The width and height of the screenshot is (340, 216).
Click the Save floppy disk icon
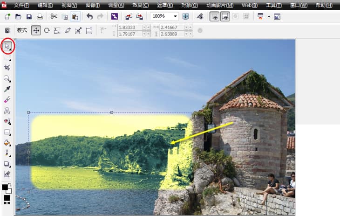point(29,16)
